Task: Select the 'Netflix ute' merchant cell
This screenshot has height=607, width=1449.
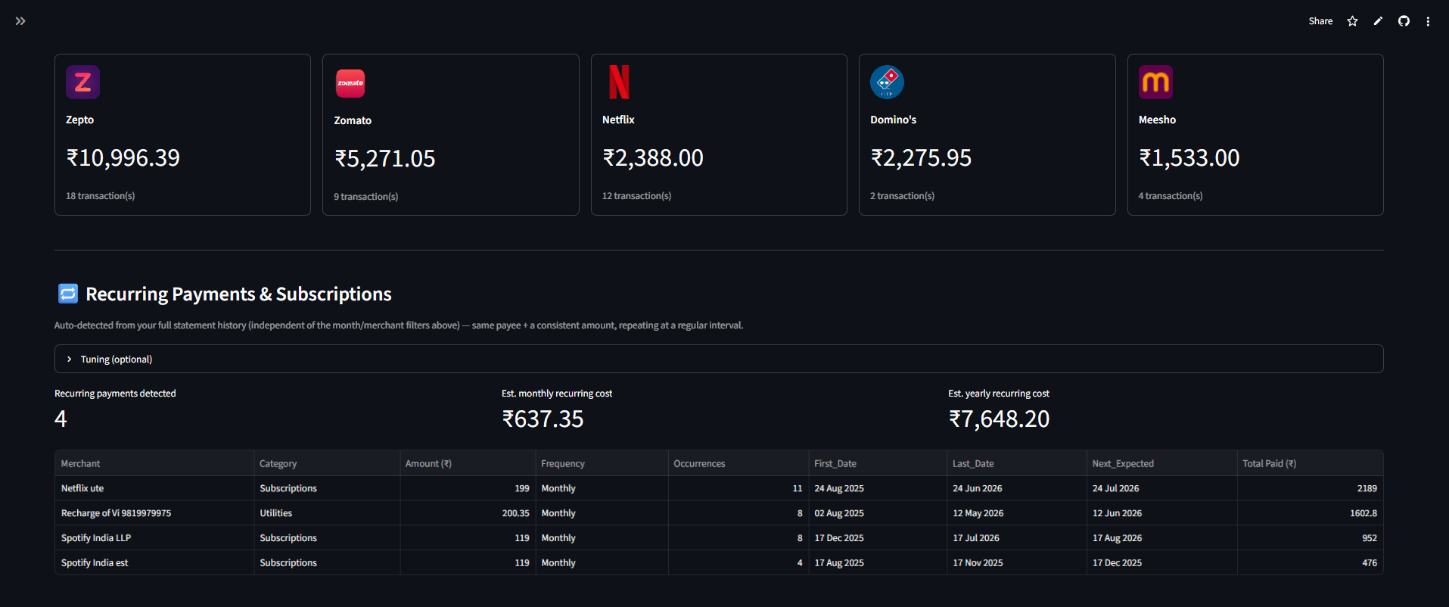Action: click(154, 488)
